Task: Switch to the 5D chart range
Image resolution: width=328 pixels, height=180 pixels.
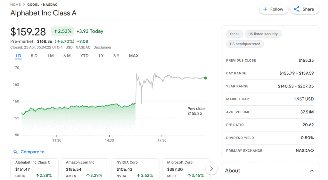Action: (34, 56)
